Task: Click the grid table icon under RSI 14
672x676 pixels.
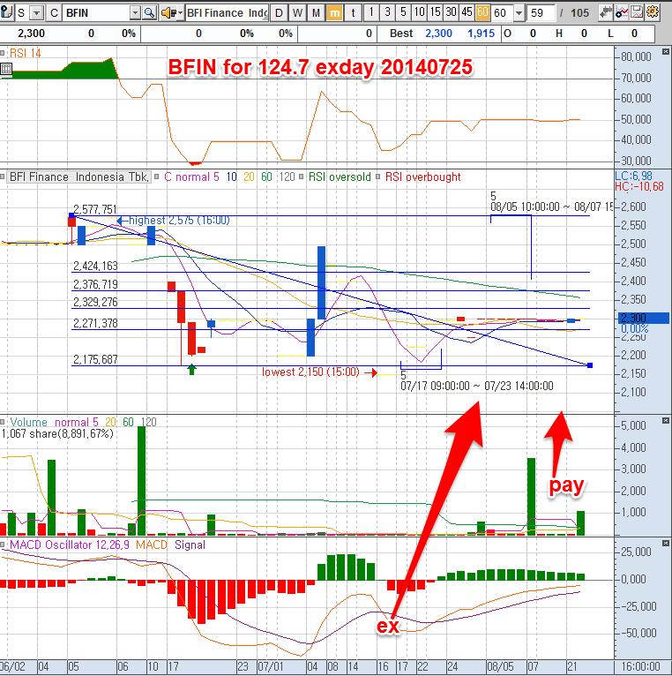Action: click(x=6, y=69)
